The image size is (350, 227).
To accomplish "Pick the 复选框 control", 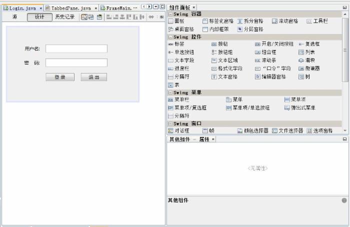I will pyautogui.click(x=309, y=44).
